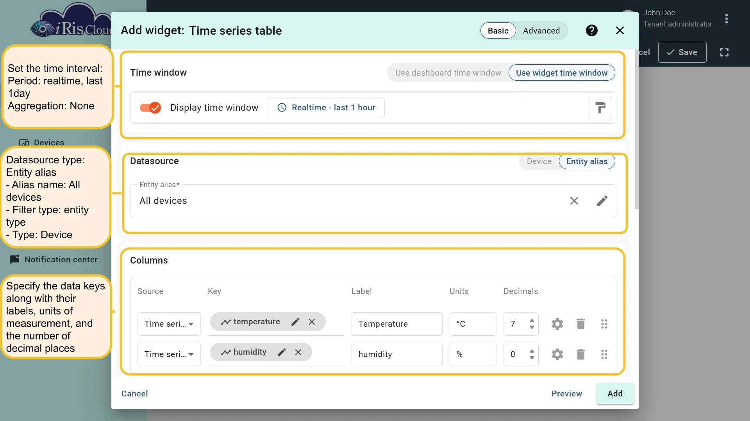Open Source dropdown for temperature row

click(169, 324)
